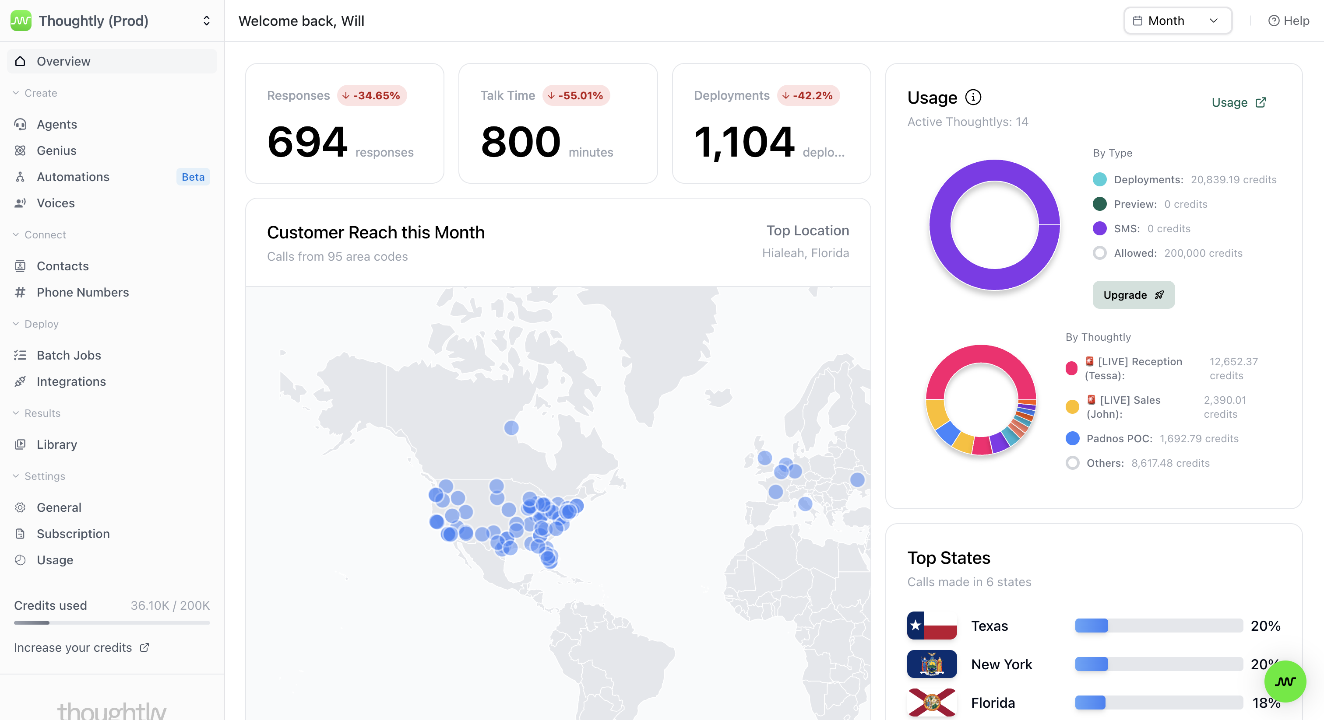Click the Texas percentage bar
The image size is (1324, 720).
(x=1159, y=626)
